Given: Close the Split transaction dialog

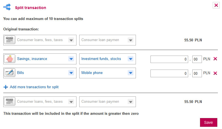Looking at the screenshot, I should [216, 5].
